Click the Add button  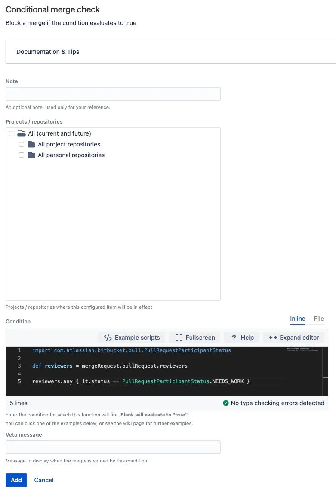(x=16, y=480)
